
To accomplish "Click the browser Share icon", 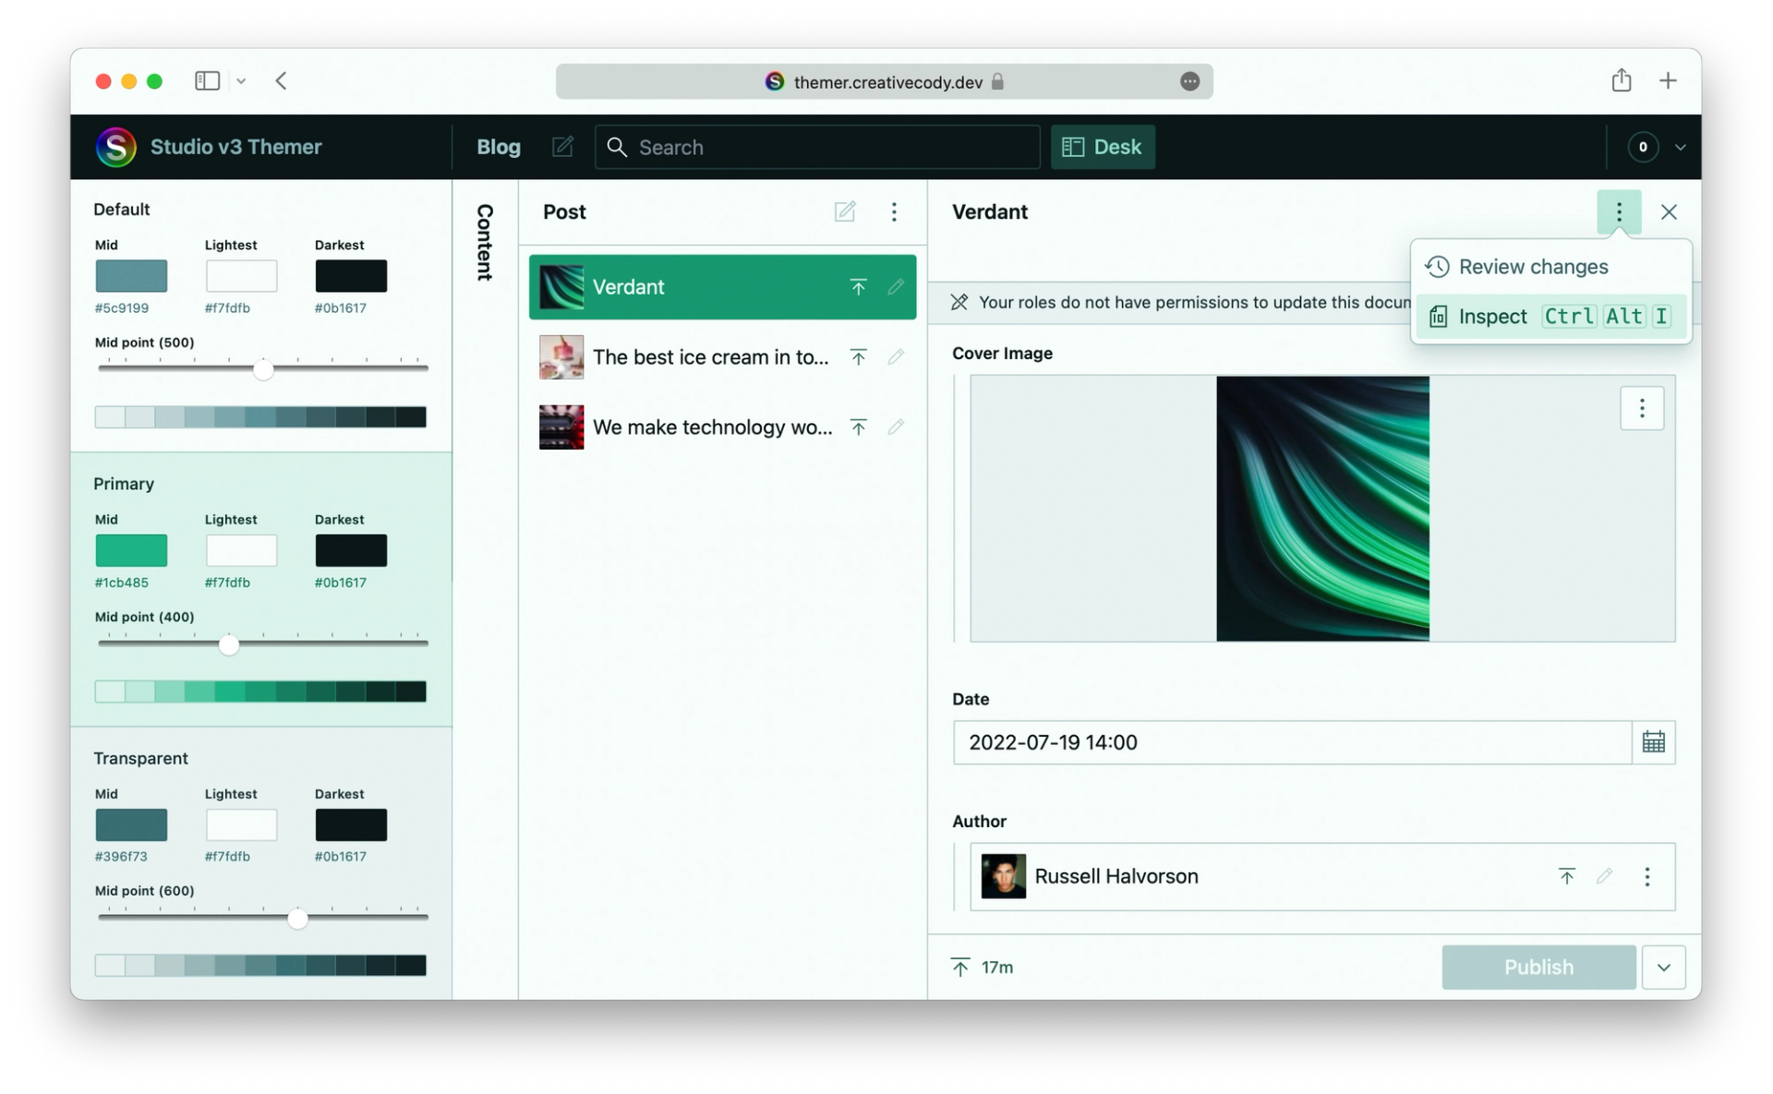I will point(1621,80).
